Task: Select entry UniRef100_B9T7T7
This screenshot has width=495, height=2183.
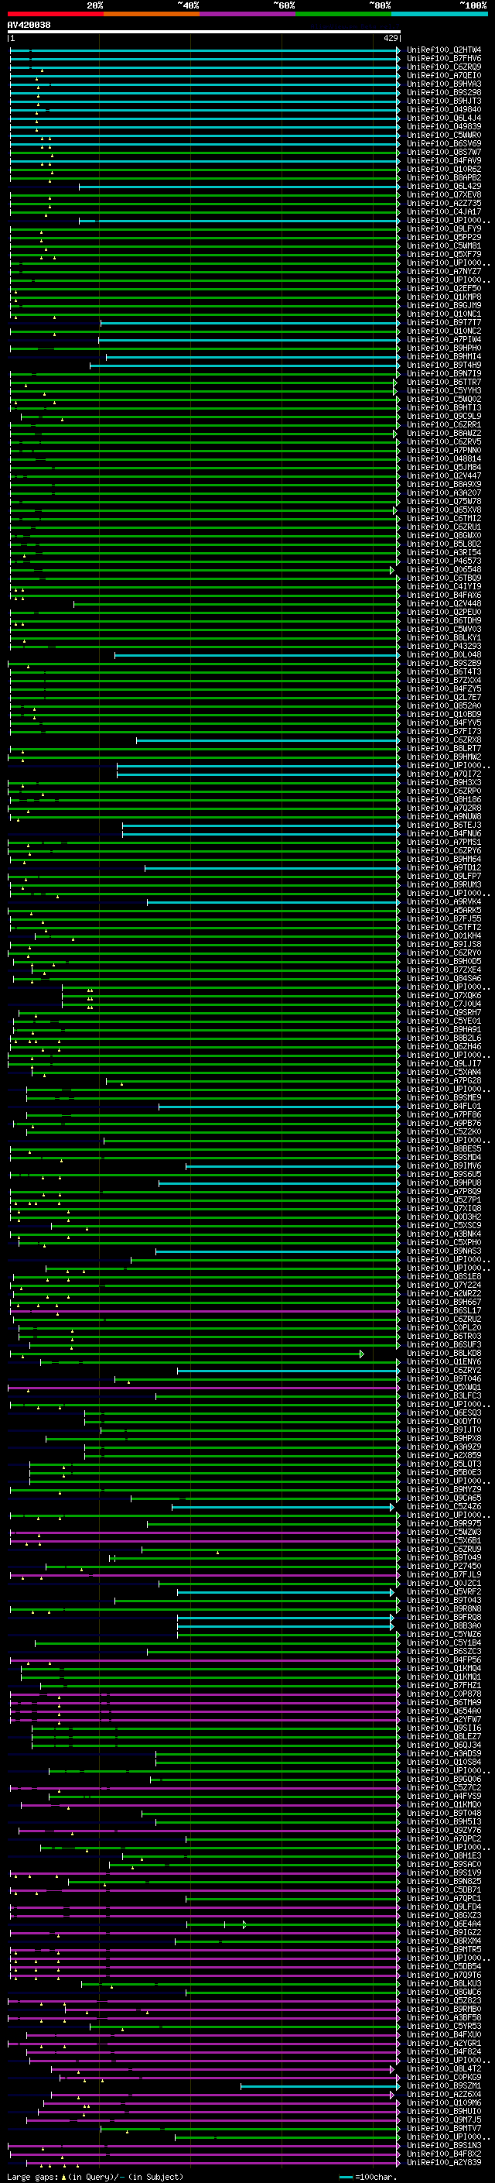Action: click(x=444, y=323)
